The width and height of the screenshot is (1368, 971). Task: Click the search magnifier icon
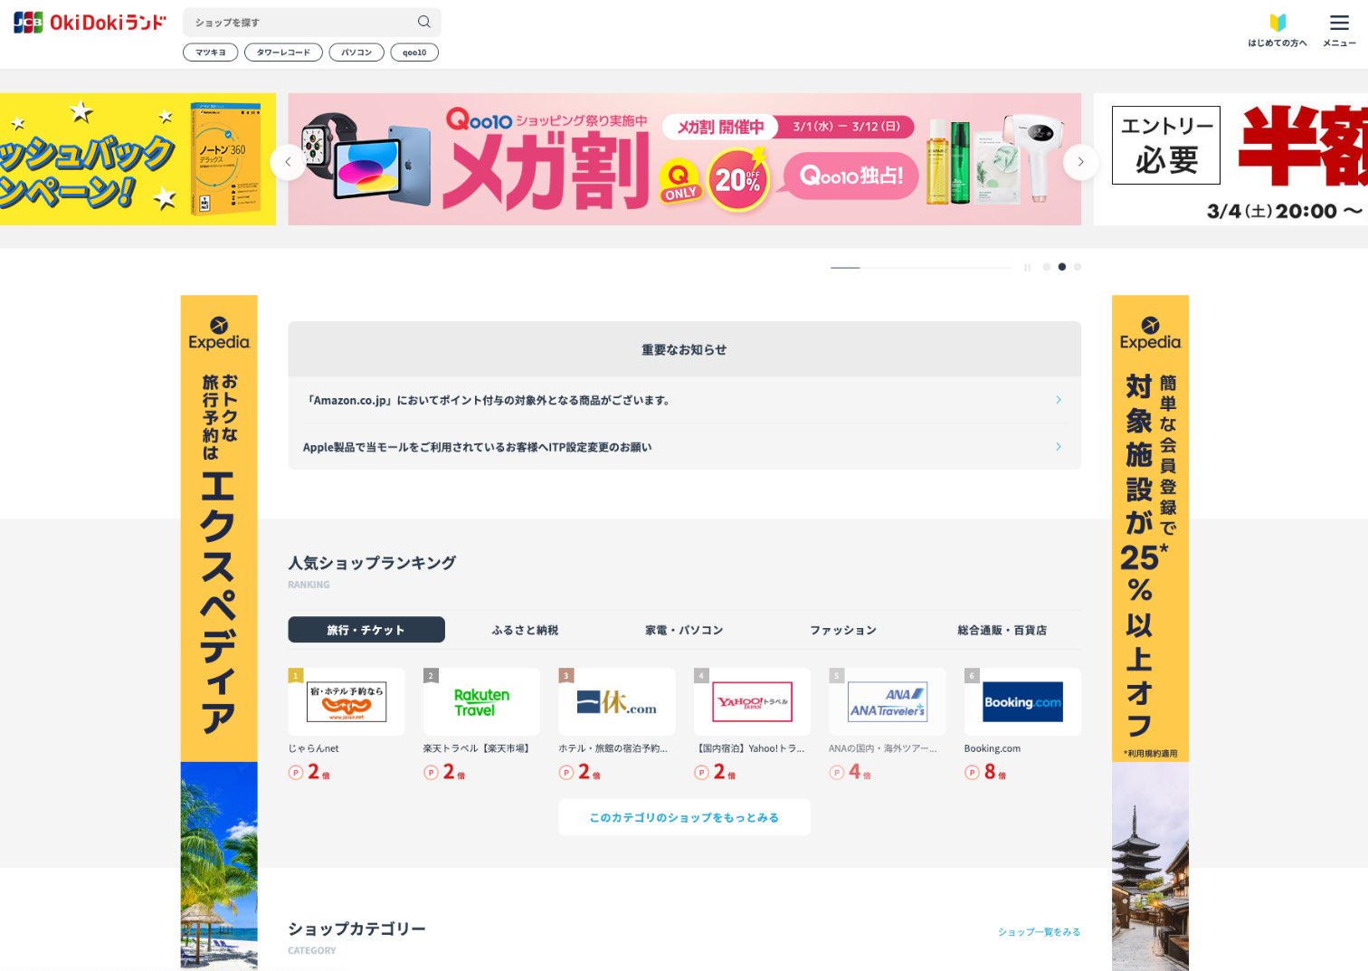[423, 21]
